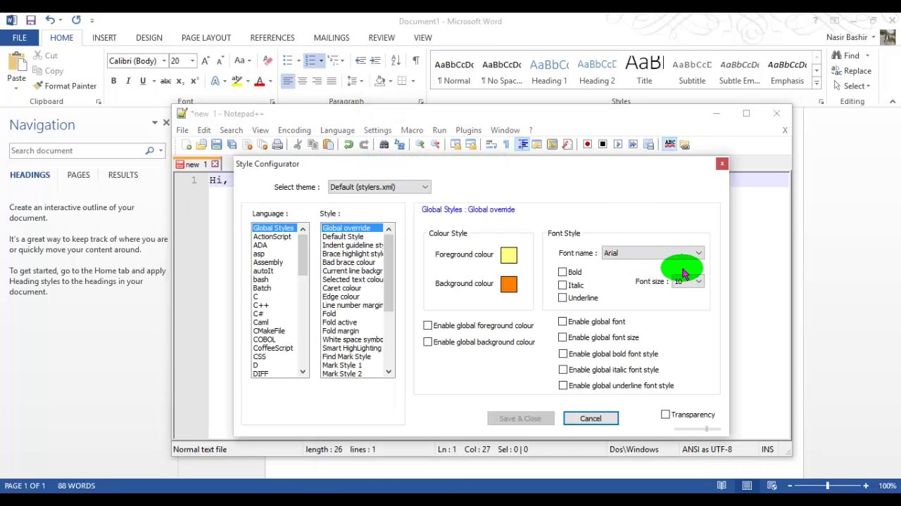901x506 pixels.
Task: Toggle strikethrough in the Word ribbon
Action: [165, 81]
